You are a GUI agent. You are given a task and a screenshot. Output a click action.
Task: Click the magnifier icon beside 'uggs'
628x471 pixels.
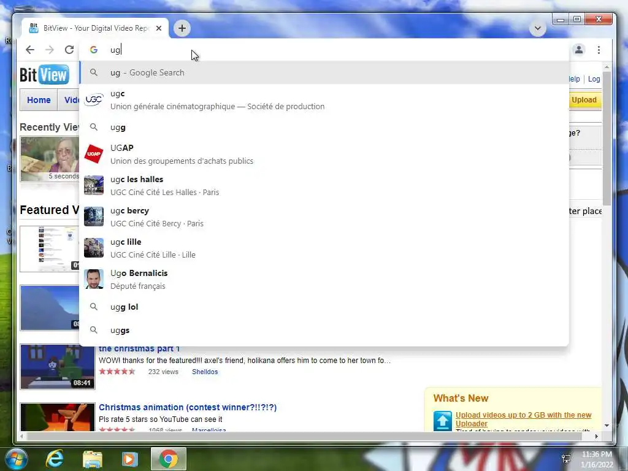[94, 330]
